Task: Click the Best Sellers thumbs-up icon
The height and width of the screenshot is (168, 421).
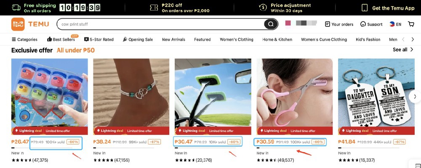Action: point(49,39)
